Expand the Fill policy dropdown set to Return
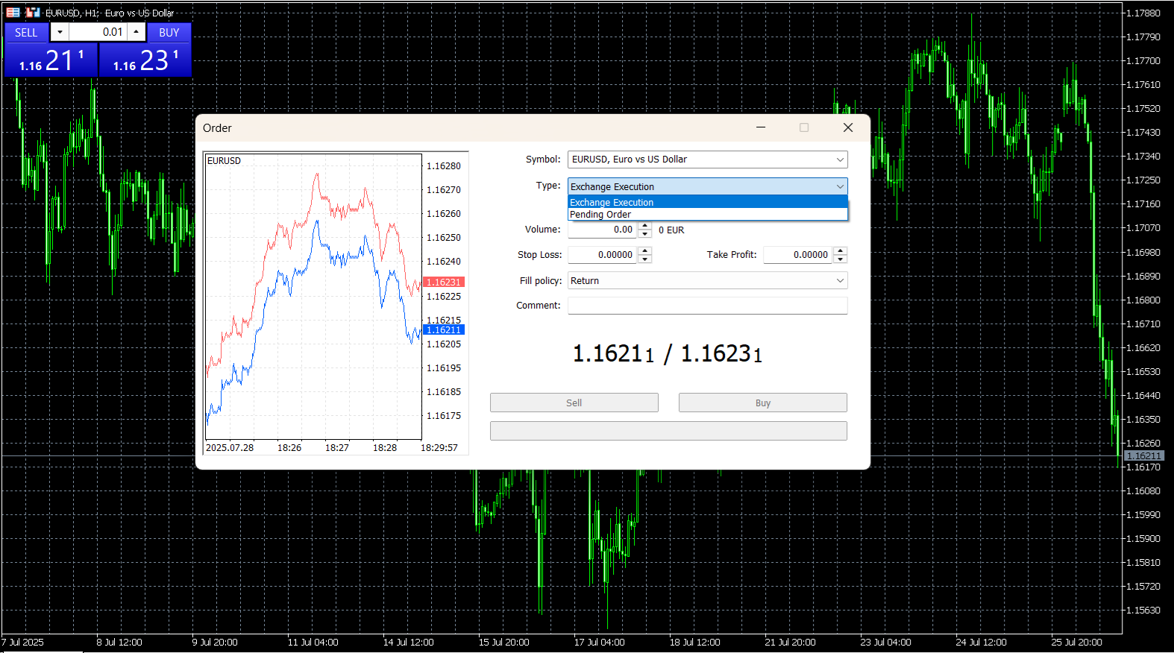Image resolution: width=1174 pixels, height=653 pixels. click(840, 281)
